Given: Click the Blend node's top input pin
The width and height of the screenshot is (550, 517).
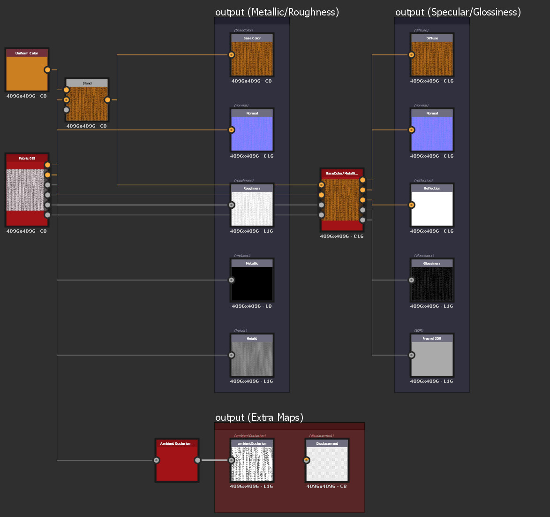Looking at the screenshot, I should pyautogui.click(x=66, y=90).
